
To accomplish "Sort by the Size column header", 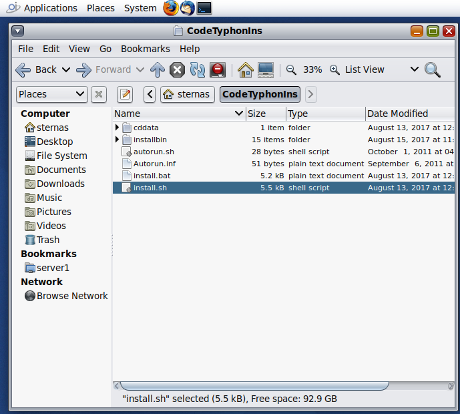I will [x=266, y=114].
